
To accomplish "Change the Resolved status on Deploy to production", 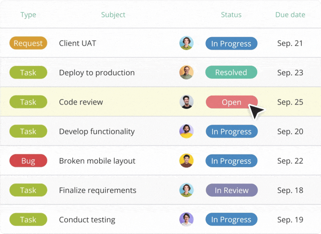I will tap(231, 73).
